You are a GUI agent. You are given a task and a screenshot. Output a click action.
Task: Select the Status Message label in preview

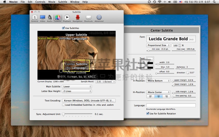coord(48,38)
